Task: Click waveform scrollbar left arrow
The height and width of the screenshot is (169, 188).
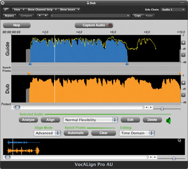Action: coord(147,107)
